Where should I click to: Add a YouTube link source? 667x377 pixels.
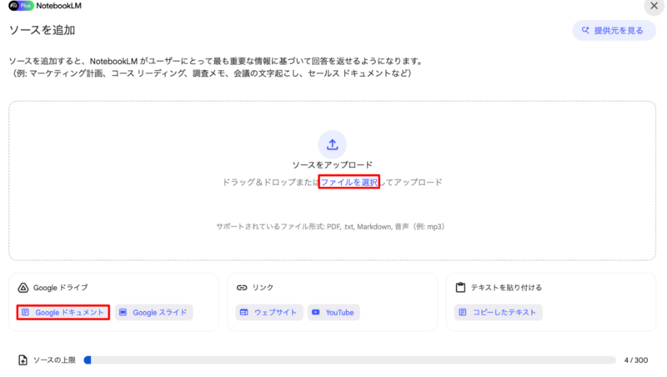point(333,313)
